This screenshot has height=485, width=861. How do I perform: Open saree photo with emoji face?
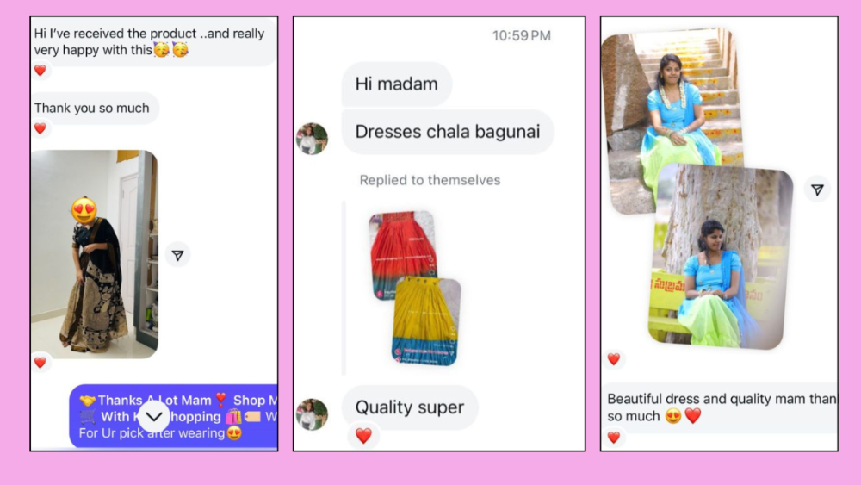coord(95,254)
